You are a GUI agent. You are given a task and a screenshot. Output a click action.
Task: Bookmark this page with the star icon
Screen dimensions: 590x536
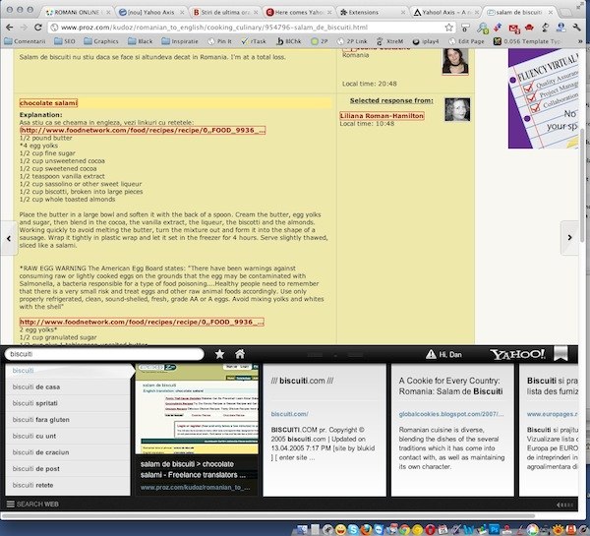tap(448, 28)
